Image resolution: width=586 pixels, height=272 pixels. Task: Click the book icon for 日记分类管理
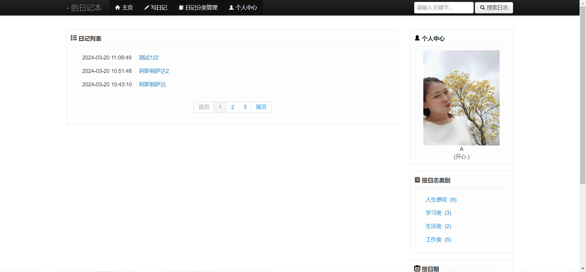point(181,8)
